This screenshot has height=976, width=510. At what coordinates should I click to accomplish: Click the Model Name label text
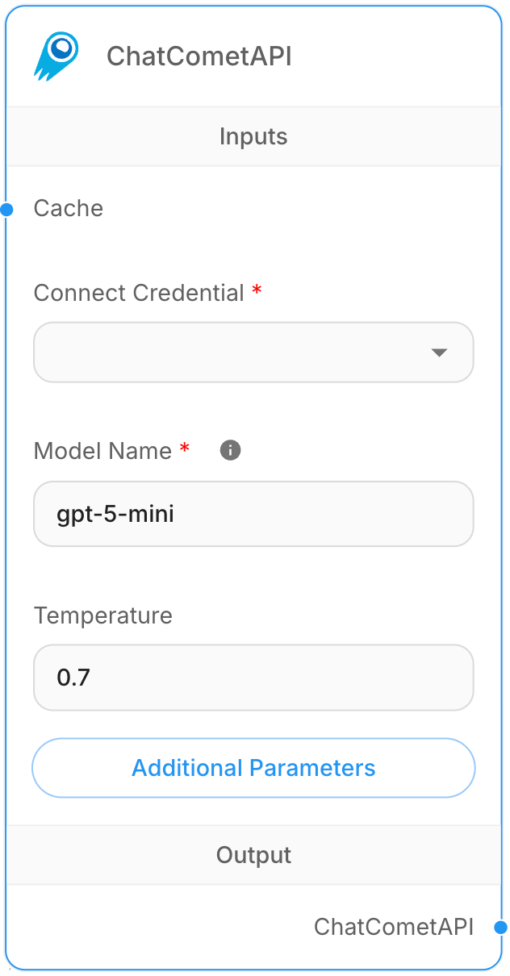point(102,451)
